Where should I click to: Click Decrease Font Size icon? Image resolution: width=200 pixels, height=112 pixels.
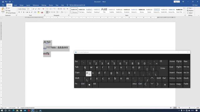pos(36,9)
